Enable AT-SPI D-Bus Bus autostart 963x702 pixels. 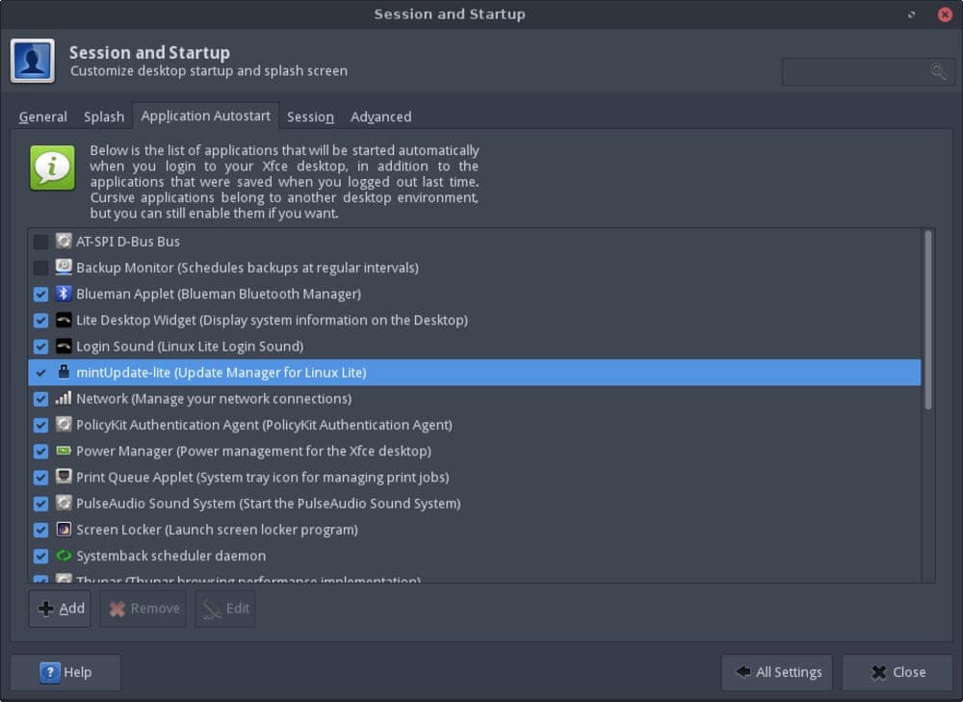tap(40, 242)
